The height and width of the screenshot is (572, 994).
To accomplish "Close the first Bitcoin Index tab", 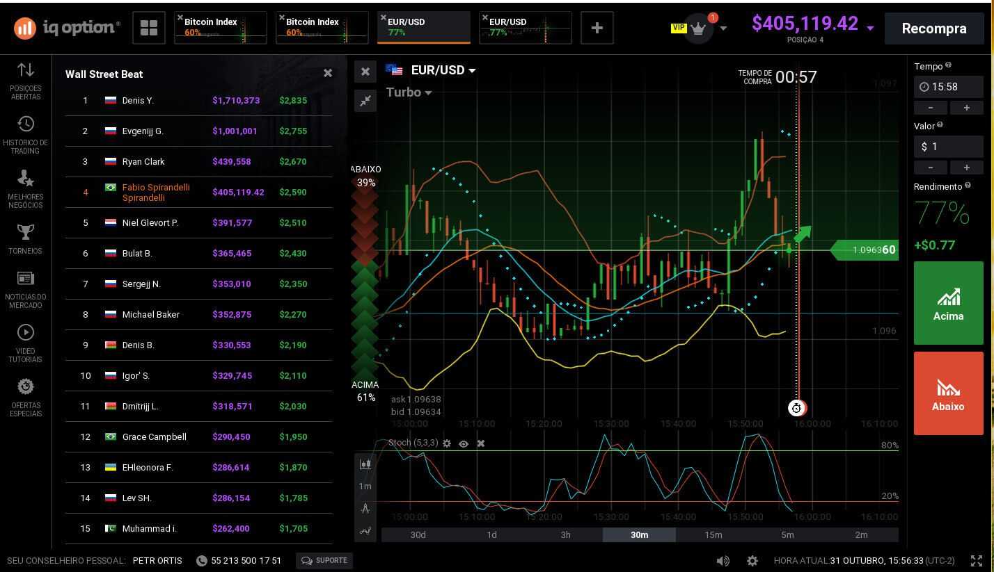I will click(180, 18).
